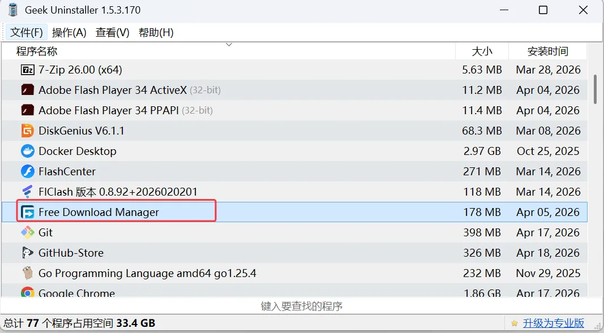The image size is (604, 333).
Task: Select the Git entry name
Action: [45, 232]
